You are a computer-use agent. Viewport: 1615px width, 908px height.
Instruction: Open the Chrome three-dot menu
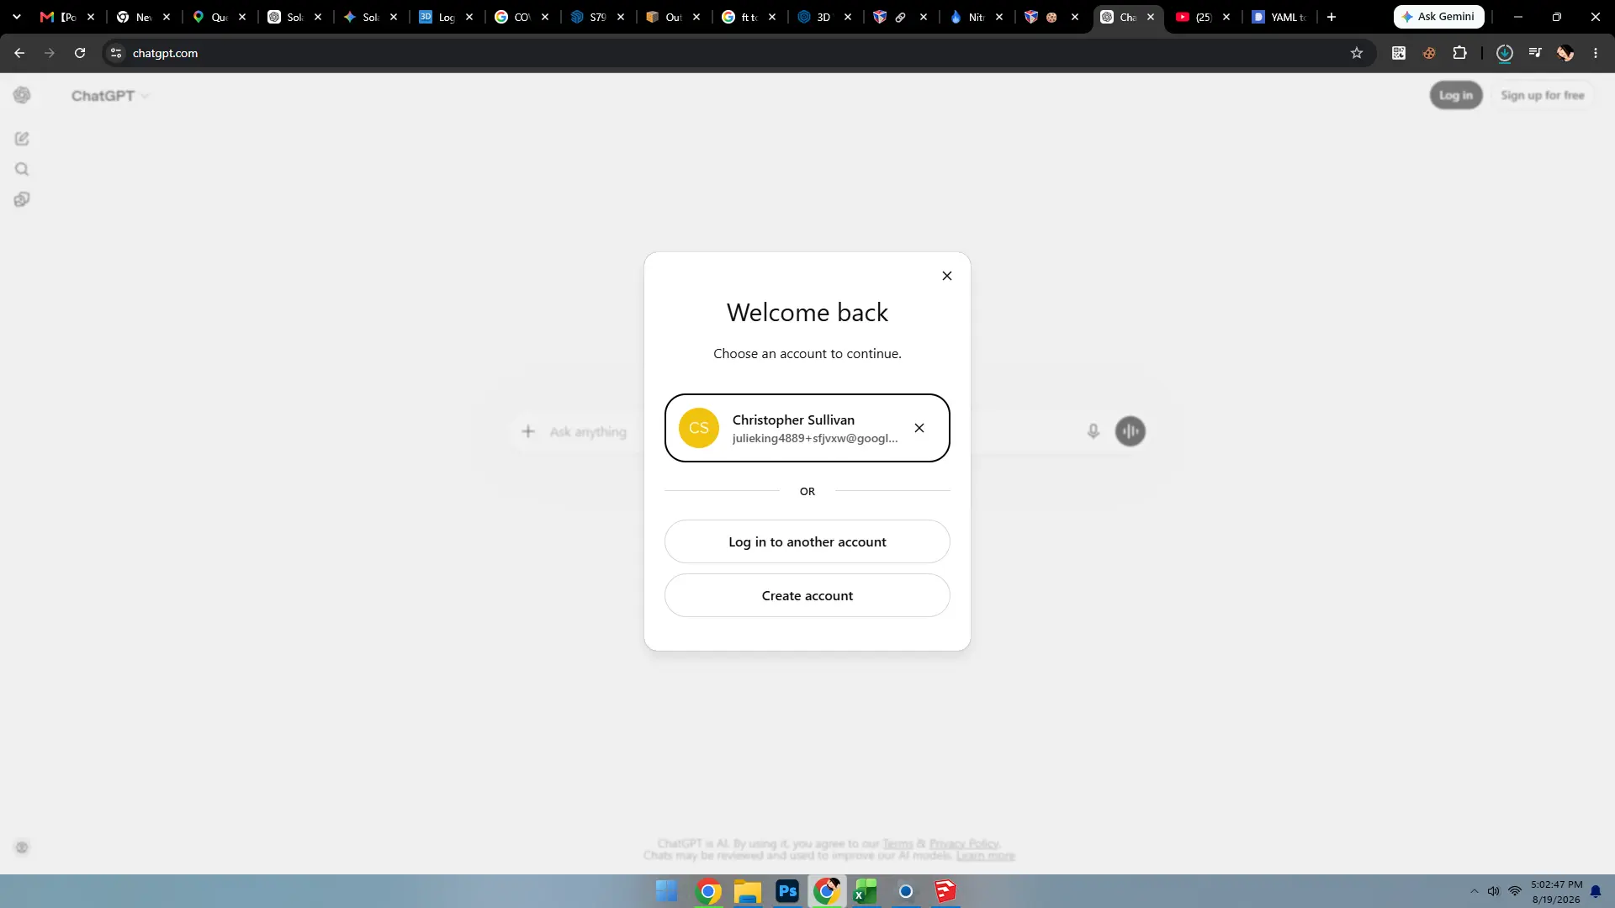[1596, 53]
